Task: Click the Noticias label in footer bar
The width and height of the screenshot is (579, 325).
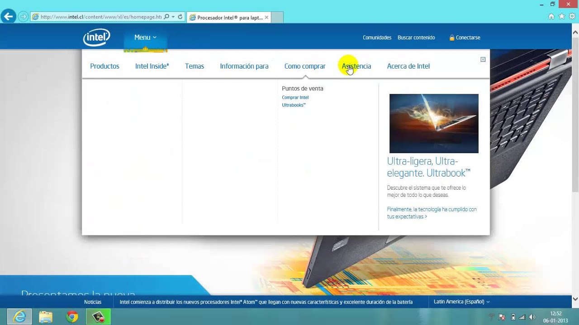Action: [x=93, y=302]
